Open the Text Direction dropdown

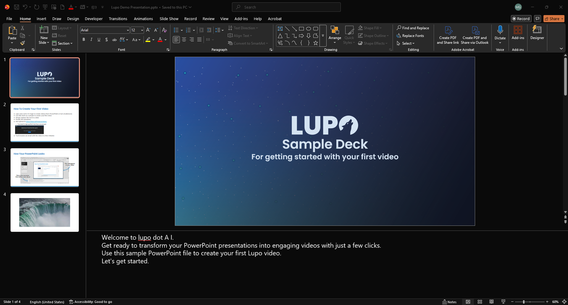coord(243,28)
